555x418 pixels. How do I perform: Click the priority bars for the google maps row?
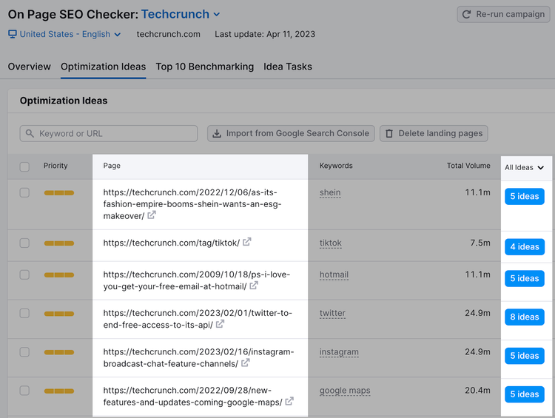tap(59, 391)
